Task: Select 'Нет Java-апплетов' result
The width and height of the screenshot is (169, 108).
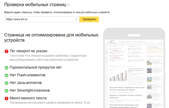Action: point(26,83)
